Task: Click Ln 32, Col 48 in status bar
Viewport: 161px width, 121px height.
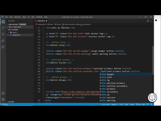Action: pyautogui.click(x=105, y=104)
